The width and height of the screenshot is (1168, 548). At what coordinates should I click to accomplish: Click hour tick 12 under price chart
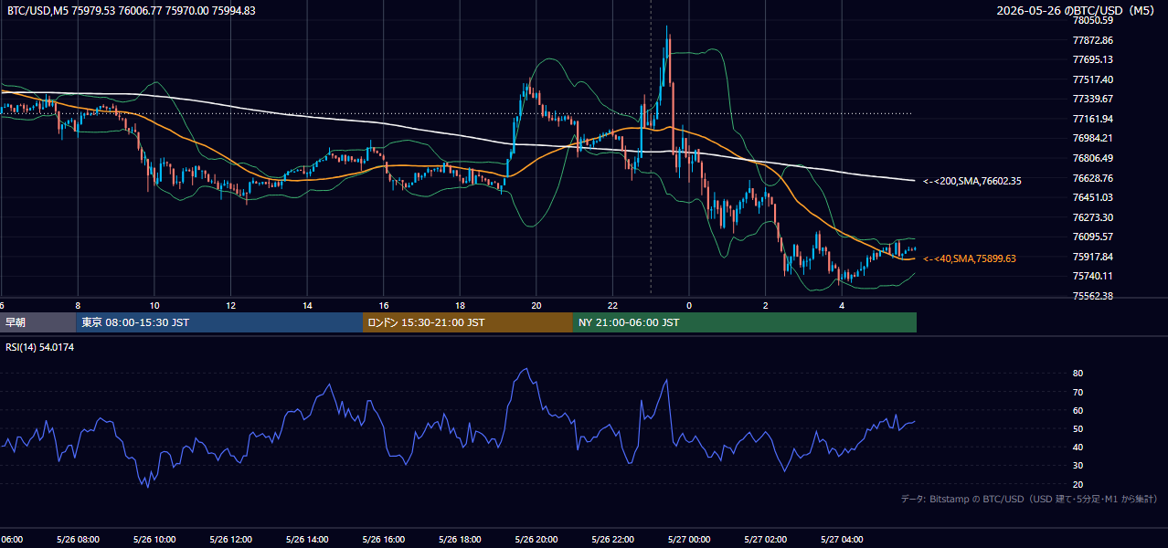tap(230, 306)
